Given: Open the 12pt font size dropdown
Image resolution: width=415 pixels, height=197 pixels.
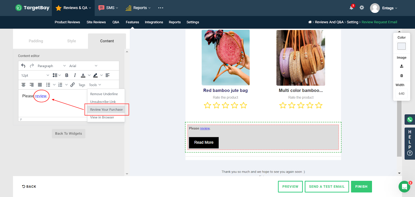Looking at the screenshot, I should click(35, 75).
